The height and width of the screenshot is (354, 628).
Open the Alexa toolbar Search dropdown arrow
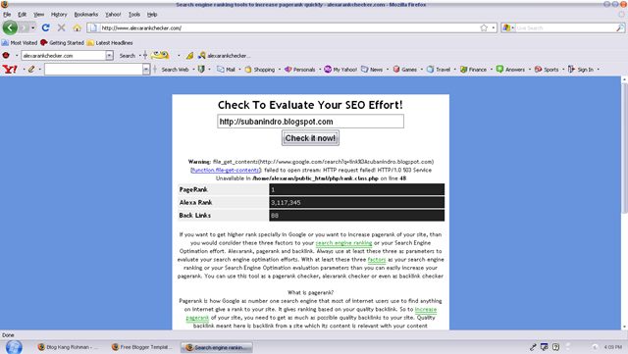[139, 55]
